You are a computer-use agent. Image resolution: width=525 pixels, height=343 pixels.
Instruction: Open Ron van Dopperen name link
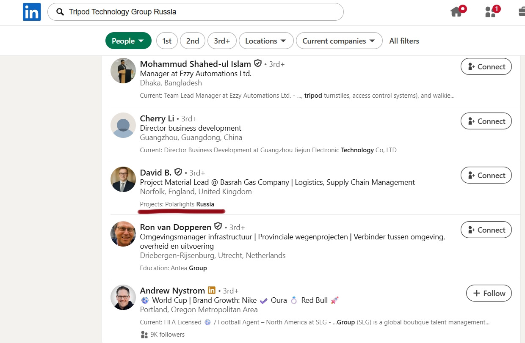click(x=176, y=227)
